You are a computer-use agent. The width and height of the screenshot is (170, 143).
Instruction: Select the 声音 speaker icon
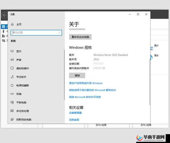pos(12,59)
